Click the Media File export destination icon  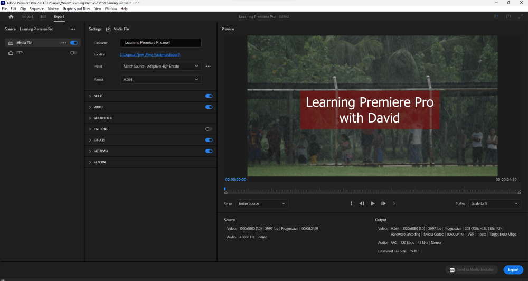point(11,43)
